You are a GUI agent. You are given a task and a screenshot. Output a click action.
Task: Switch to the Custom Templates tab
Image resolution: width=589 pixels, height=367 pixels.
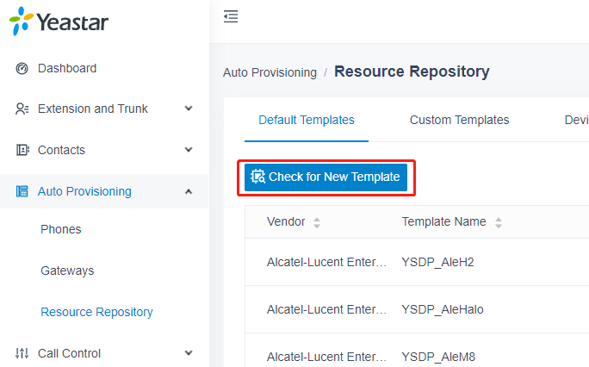coord(459,120)
